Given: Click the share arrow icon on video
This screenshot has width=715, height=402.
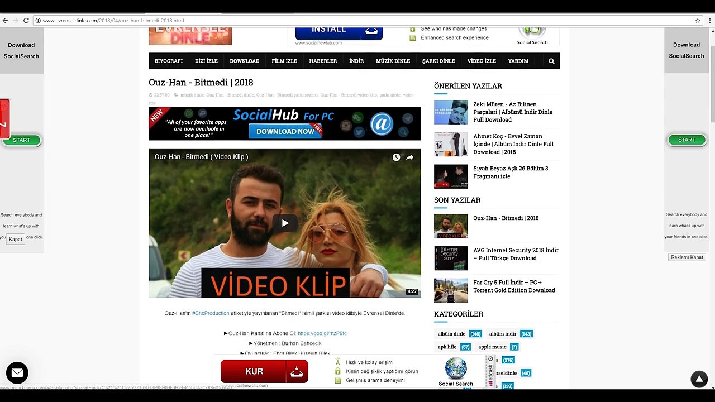Looking at the screenshot, I should coord(409,157).
